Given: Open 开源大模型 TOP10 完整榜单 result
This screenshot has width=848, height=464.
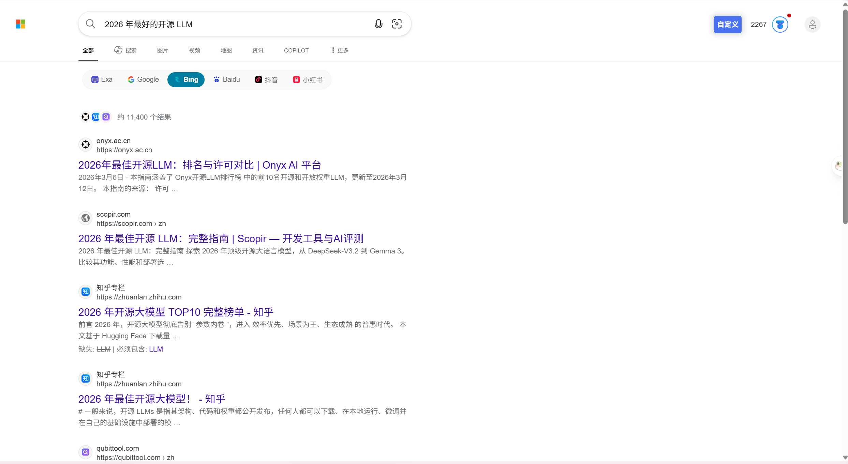Looking at the screenshot, I should (176, 312).
